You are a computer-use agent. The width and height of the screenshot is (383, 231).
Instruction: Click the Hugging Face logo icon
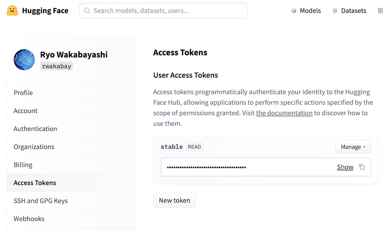tap(12, 11)
